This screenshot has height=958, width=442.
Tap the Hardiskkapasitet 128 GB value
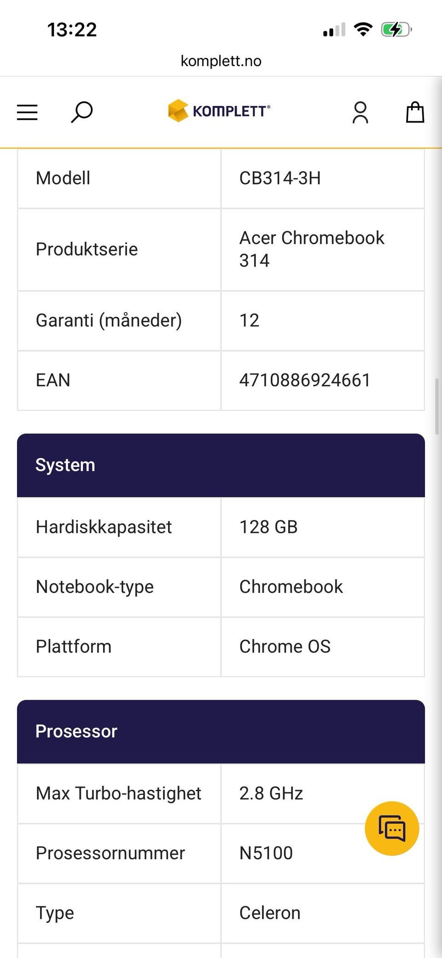(x=268, y=527)
